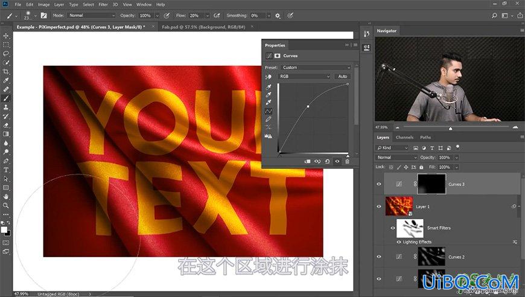Open the Properties panel menu

coord(355,45)
